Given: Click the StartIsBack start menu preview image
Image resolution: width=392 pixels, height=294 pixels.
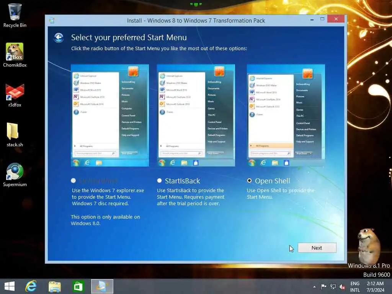Looking at the screenshot, I should click(196, 115).
